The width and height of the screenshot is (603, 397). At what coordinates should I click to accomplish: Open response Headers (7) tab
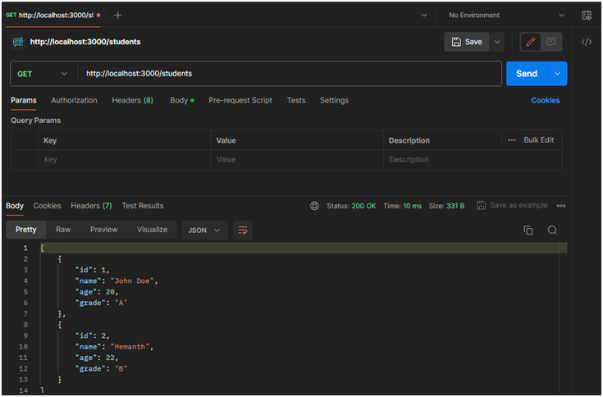tap(91, 206)
